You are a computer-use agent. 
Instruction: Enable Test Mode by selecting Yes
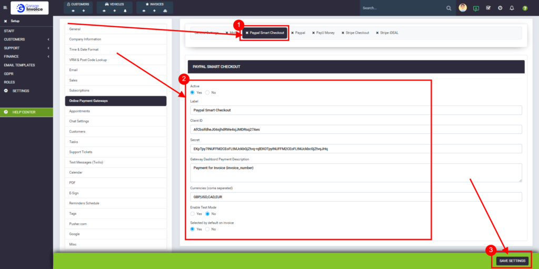coord(193,214)
